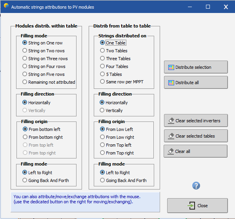
Task: Choose Three Tables string distribution
Action: [115, 59]
